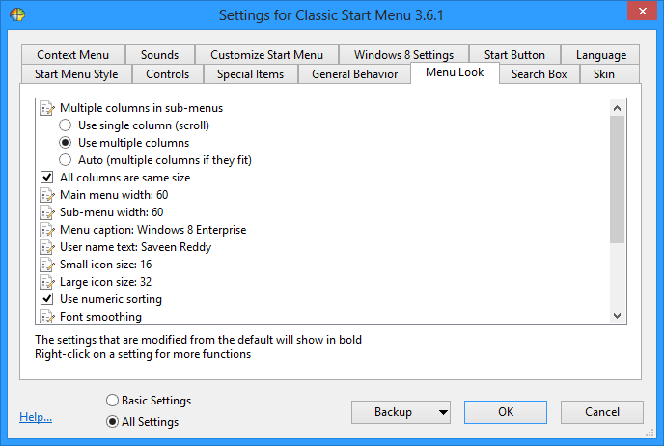664x446 pixels.
Task: Switch to Basic Settings mode
Action: (x=113, y=401)
